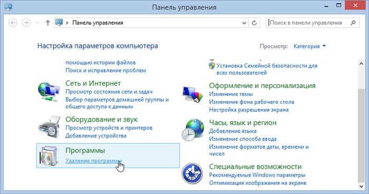The image size is (369, 194).
Task: Expand the breadcrumb arrow before Панель управления
Action: click(x=67, y=23)
